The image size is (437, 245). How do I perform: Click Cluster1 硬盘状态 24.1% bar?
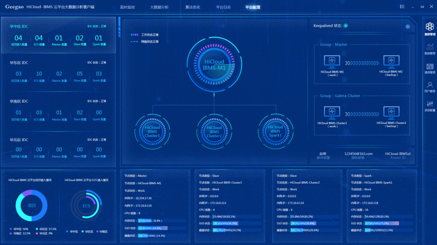coord(237,230)
